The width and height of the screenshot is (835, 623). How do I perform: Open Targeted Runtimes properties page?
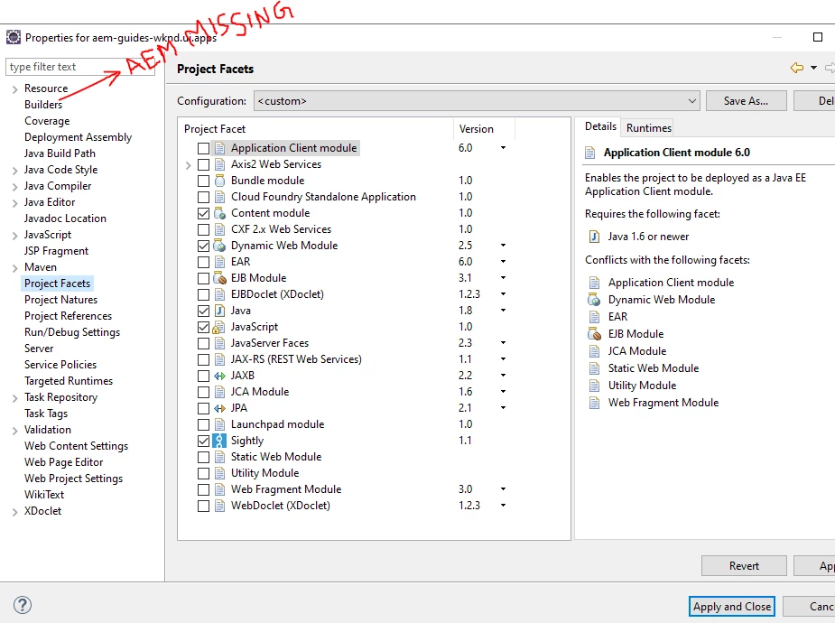tap(69, 381)
